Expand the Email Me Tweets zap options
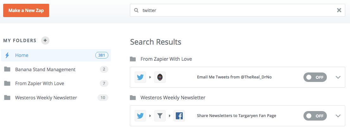The width and height of the screenshot is (350, 131). [338, 77]
